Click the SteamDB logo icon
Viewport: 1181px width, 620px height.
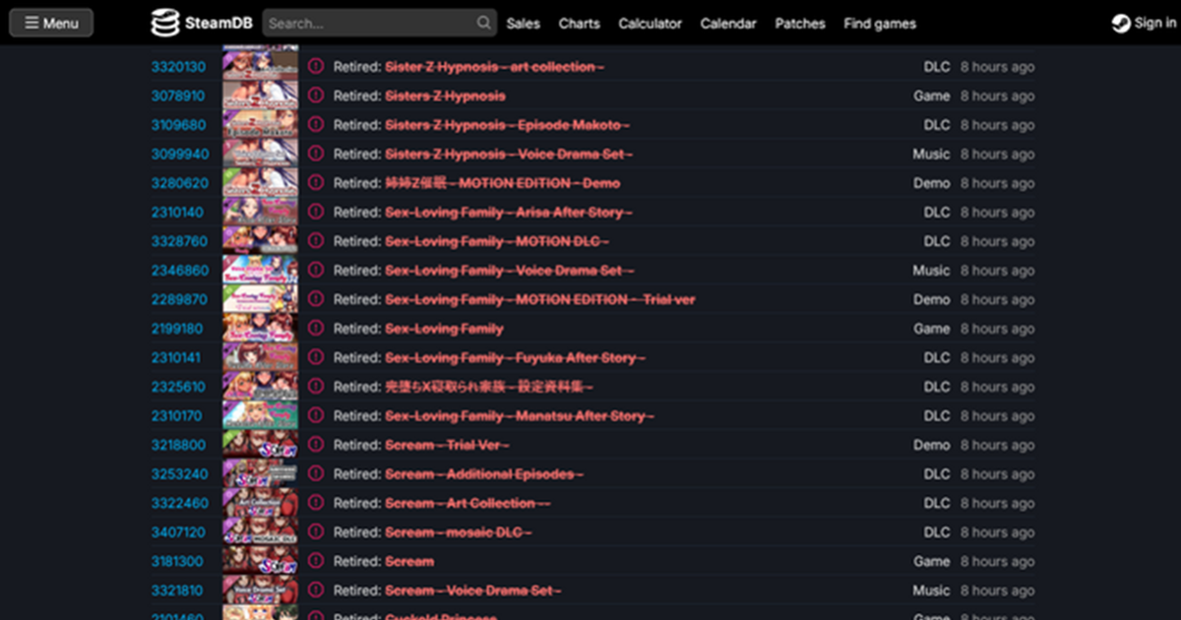click(165, 23)
